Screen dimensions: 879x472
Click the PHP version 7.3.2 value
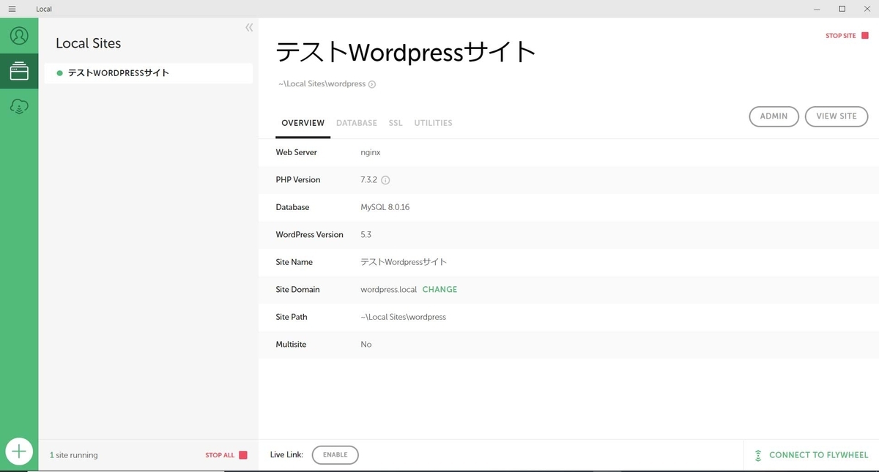(368, 180)
